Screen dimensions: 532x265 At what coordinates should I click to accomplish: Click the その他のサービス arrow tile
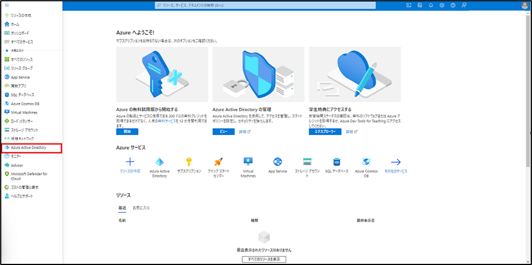pos(396,165)
